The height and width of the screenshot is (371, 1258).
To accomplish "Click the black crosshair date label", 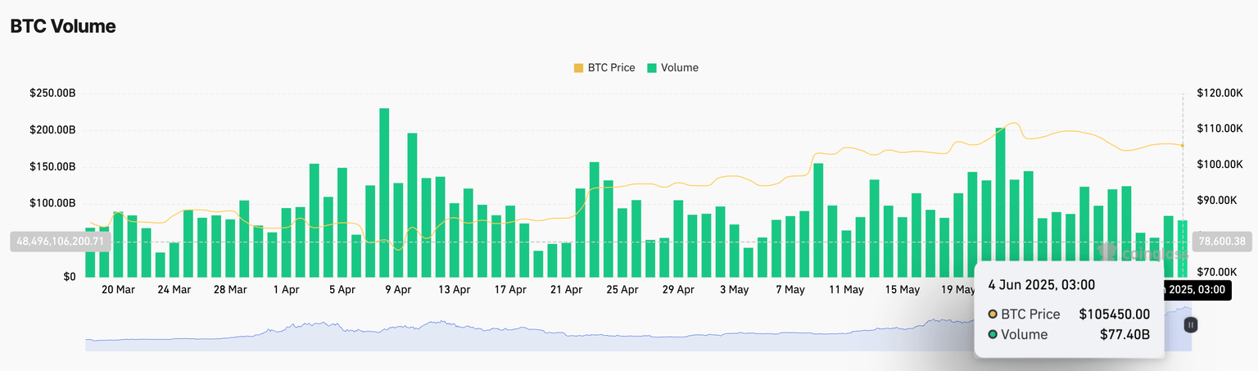I will [1197, 289].
